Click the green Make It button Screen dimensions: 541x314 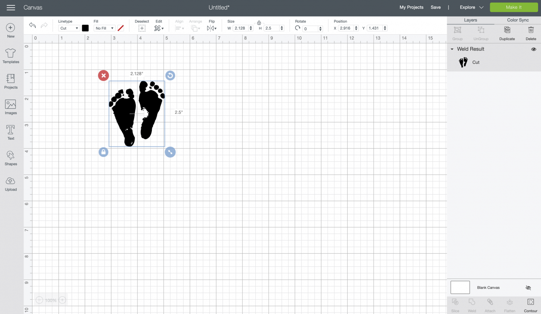click(x=514, y=7)
